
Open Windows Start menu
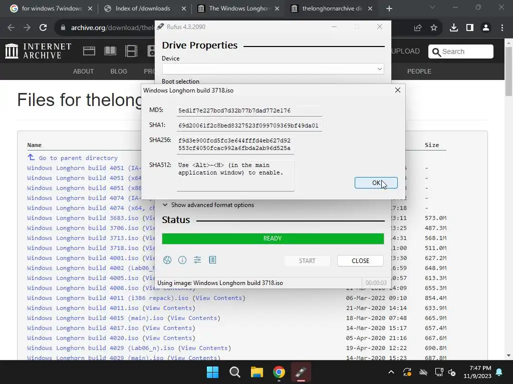pos(212,372)
